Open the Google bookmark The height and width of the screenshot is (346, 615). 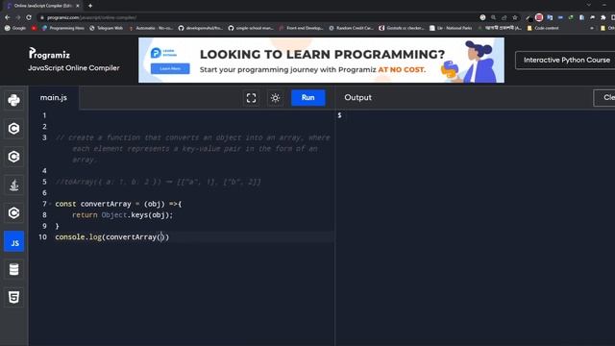(x=15, y=28)
